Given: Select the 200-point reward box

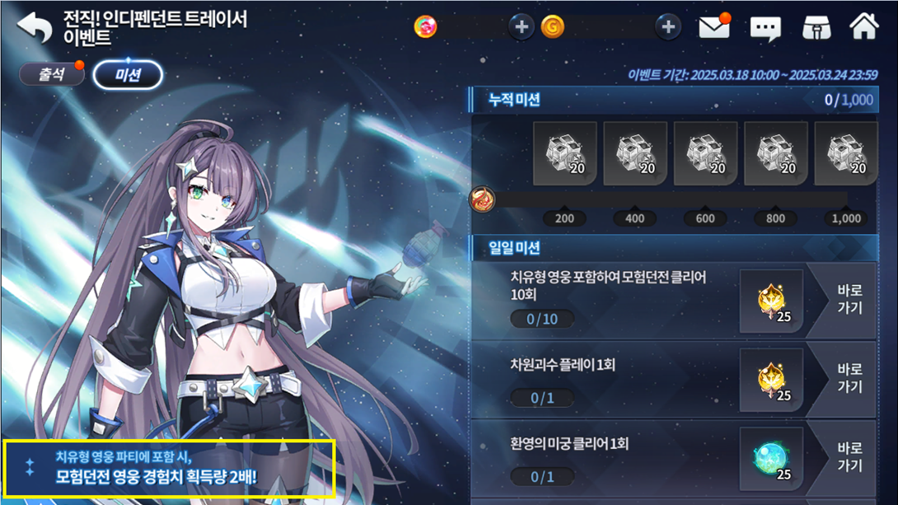Looking at the screenshot, I should pos(564,153).
